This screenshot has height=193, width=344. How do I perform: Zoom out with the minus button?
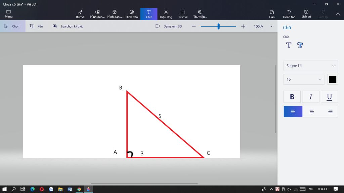coord(193,26)
